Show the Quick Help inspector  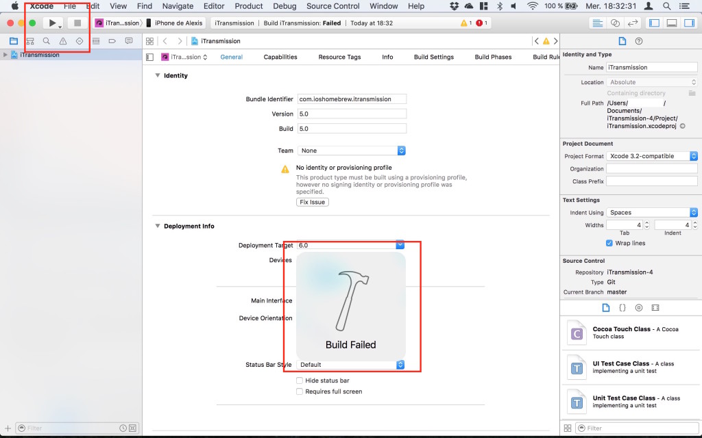coord(639,41)
